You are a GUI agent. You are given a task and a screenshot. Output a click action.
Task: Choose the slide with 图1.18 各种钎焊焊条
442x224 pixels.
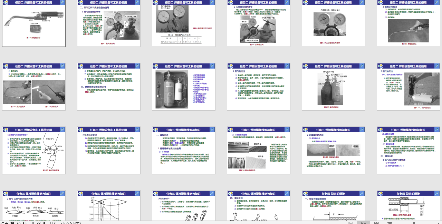(259, 151)
